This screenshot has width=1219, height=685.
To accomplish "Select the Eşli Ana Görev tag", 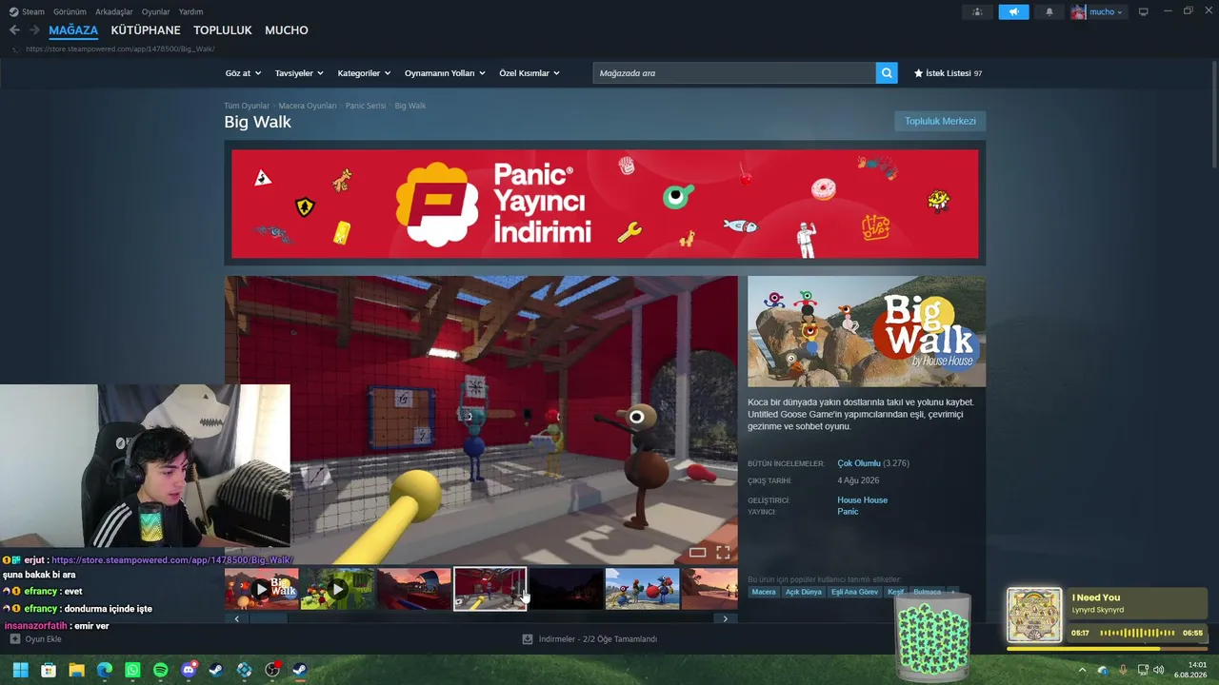I will [x=855, y=592].
